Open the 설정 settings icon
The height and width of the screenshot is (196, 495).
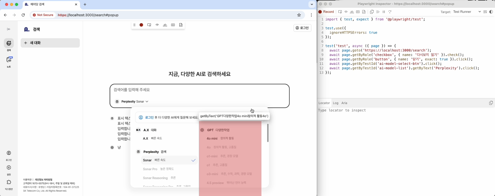point(9,167)
